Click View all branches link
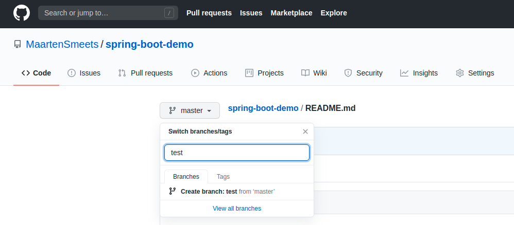The width and height of the screenshot is (514, 225). click(x=237, y=209)
